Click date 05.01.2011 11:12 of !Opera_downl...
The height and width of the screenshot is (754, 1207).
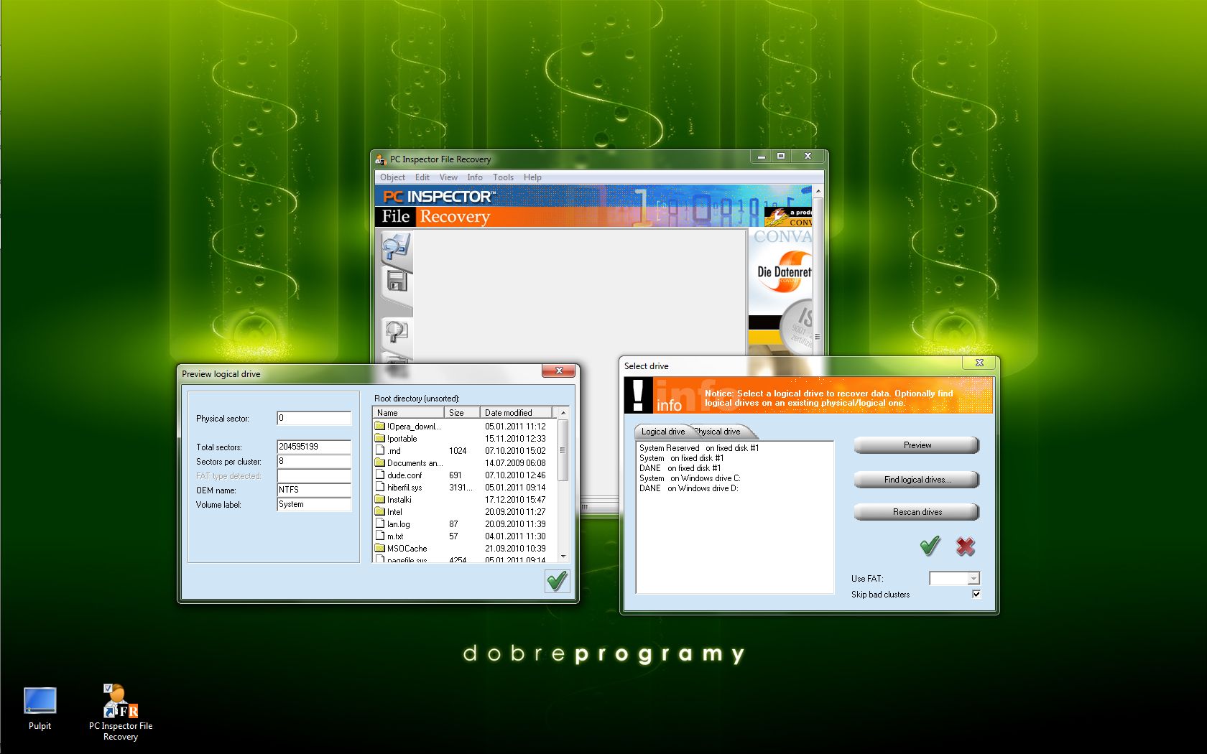(515, 427)
